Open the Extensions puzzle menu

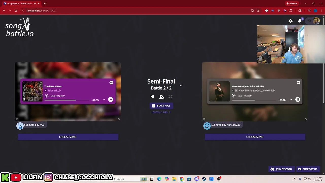tap(291, 11)
